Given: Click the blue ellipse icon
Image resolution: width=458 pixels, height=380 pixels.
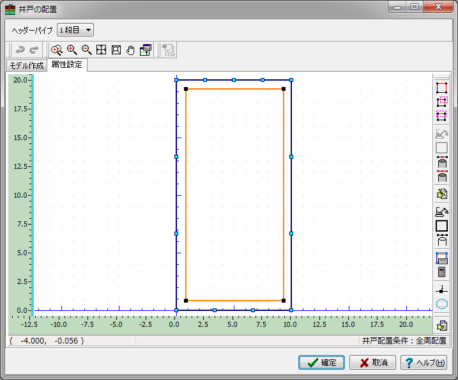Looking at the screenshot, I should click(x=441, y=304).
